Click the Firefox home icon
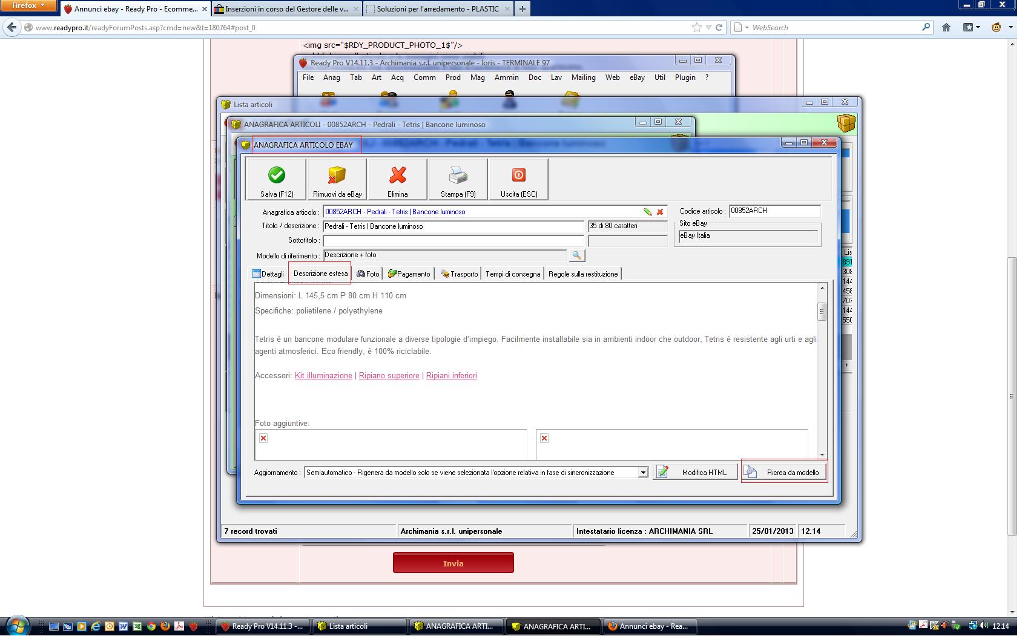Screen dimensions: 1019x636 (x=946, y=27)
